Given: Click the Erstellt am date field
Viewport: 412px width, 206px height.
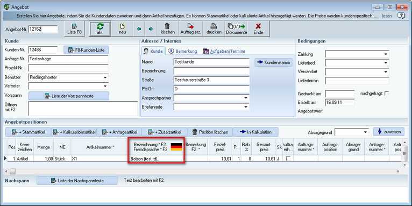Looking at the screenshot, I should (x=340, y=102).
